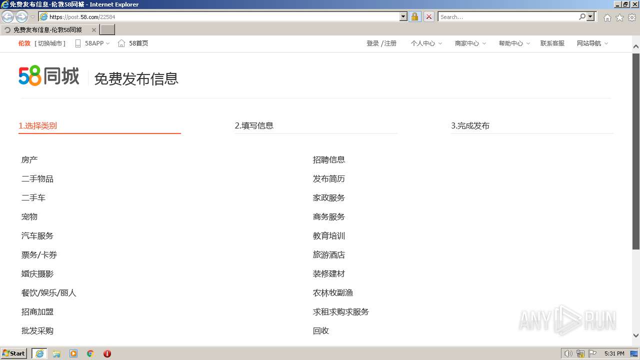The image size is (640, 360).
Task: Choose the 二手物品 category
Action: 37,179
